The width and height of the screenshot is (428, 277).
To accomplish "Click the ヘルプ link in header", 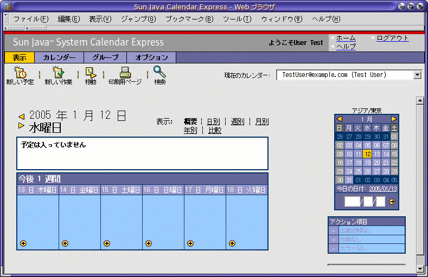I will (346, 47).
